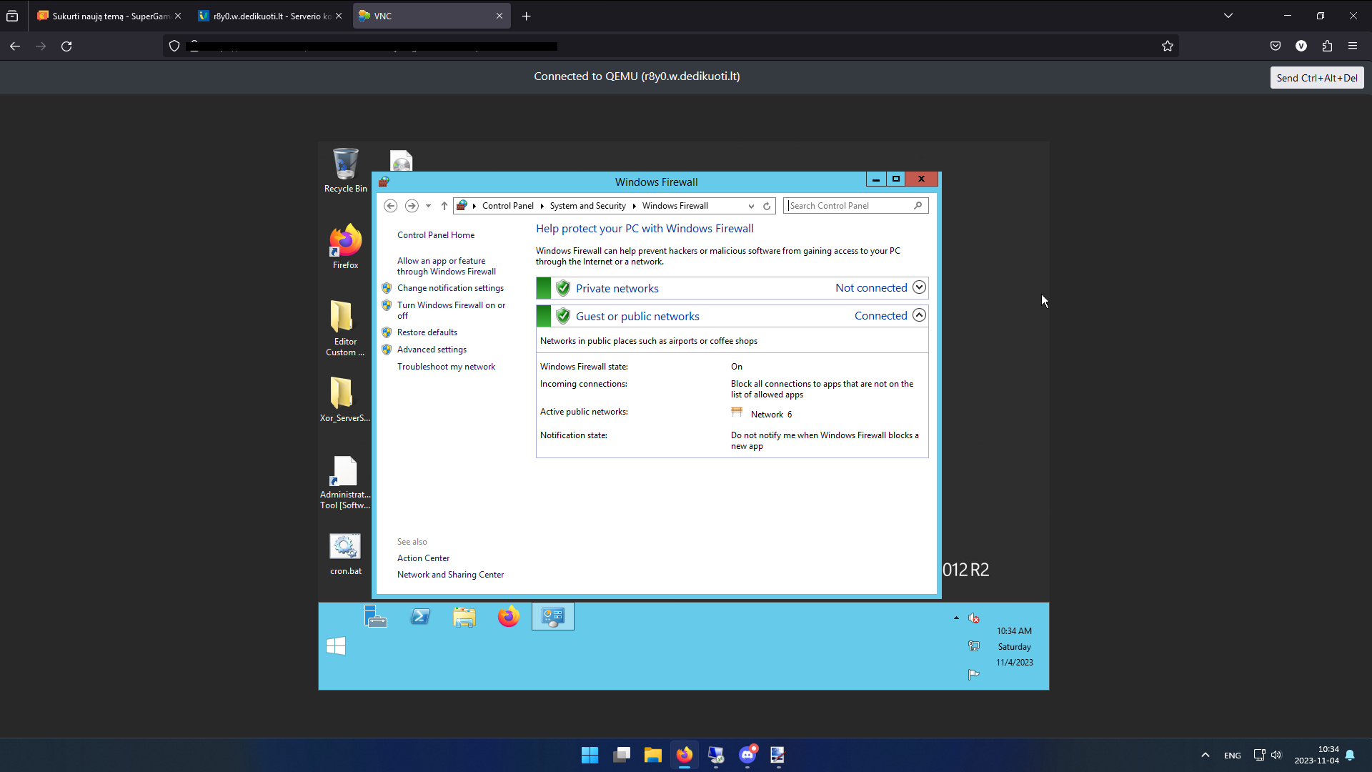Click search magnifier in Control Panel

(x=918, y=206)
